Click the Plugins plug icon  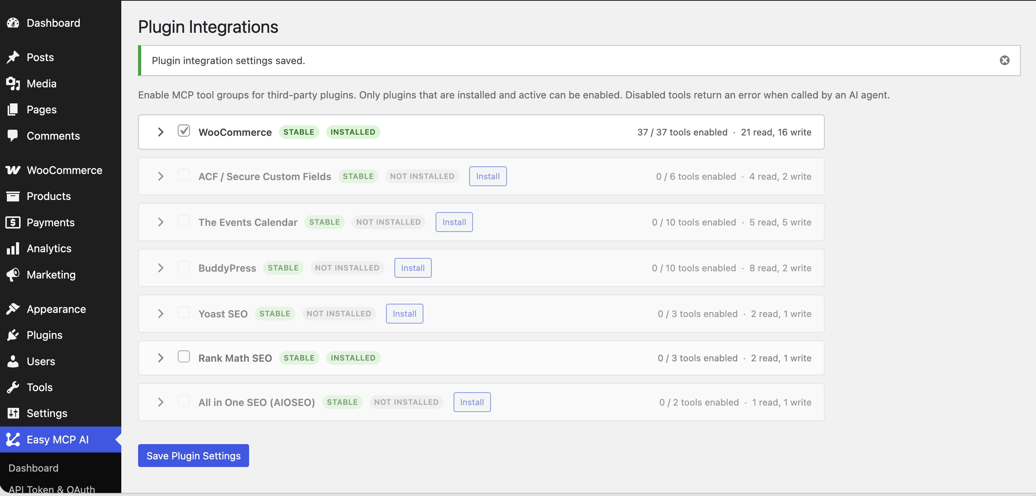pyautogui.click(x=13, y=335)
